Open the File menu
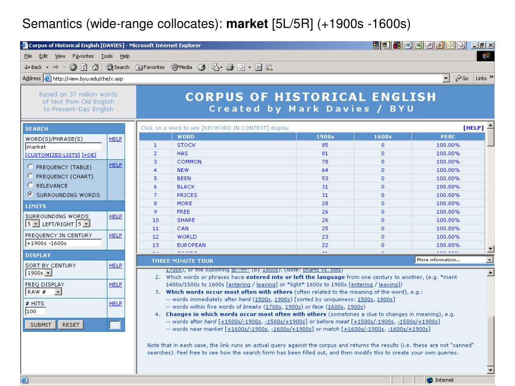 [28, 56]
